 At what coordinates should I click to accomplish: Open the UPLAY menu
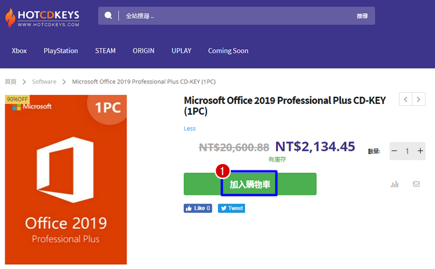(x=182, y=51)
